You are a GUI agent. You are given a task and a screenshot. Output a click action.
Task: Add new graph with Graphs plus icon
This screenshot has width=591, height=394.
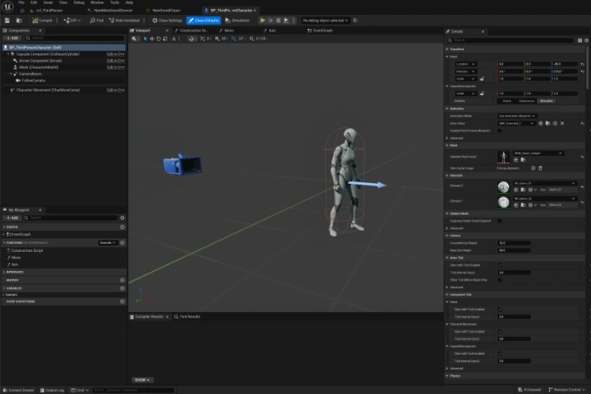pos(122,227)
